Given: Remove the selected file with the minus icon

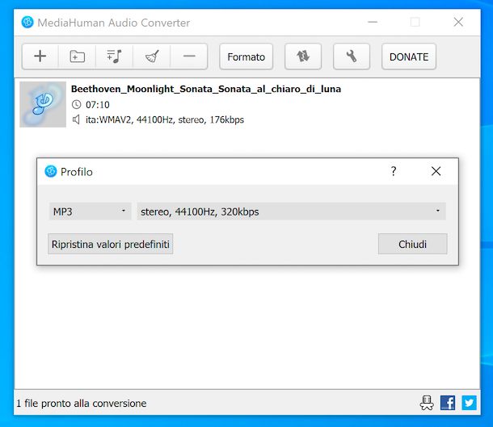Looking at the screenshot, I should [189, 57].
